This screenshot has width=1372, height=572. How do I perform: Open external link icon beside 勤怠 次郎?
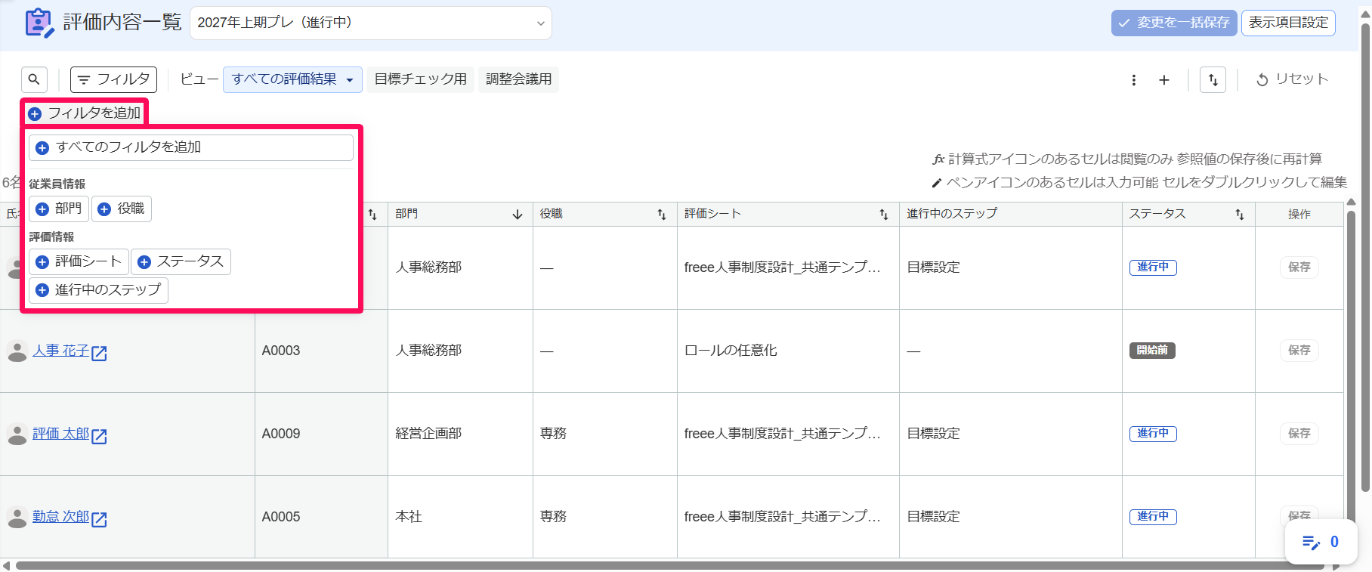click(99, 519)
